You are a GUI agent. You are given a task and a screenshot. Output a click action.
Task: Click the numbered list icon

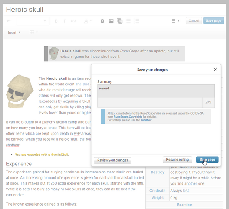137,21
